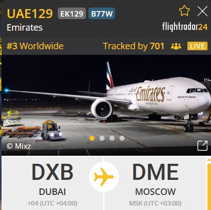This screenshot has height=210, width=211.
Task: Switch to the second photo dot
Action: click(102, 138)
